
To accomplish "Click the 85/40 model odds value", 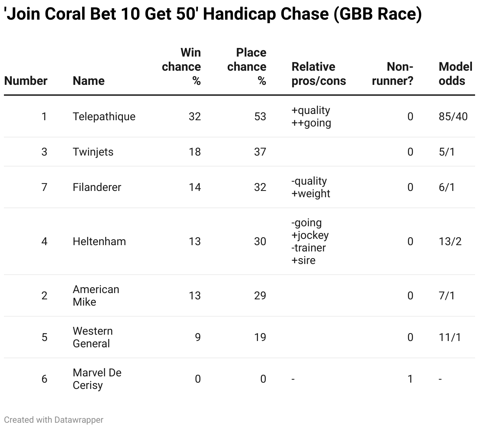I will point(453,117).
